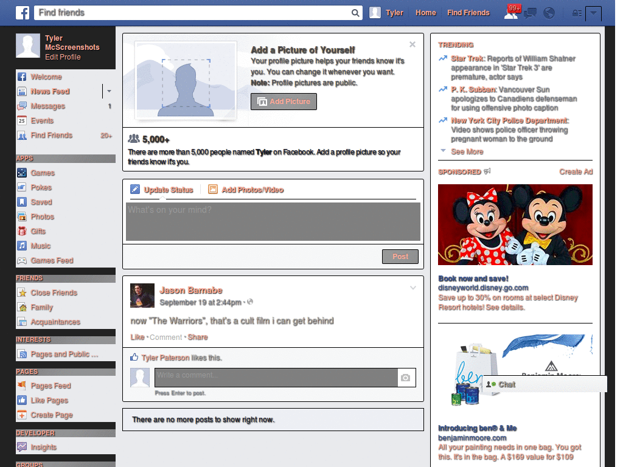This screenshot has height=467, width=623.
Task: Open Saved items in the sidebar
Action: point(21,202)
